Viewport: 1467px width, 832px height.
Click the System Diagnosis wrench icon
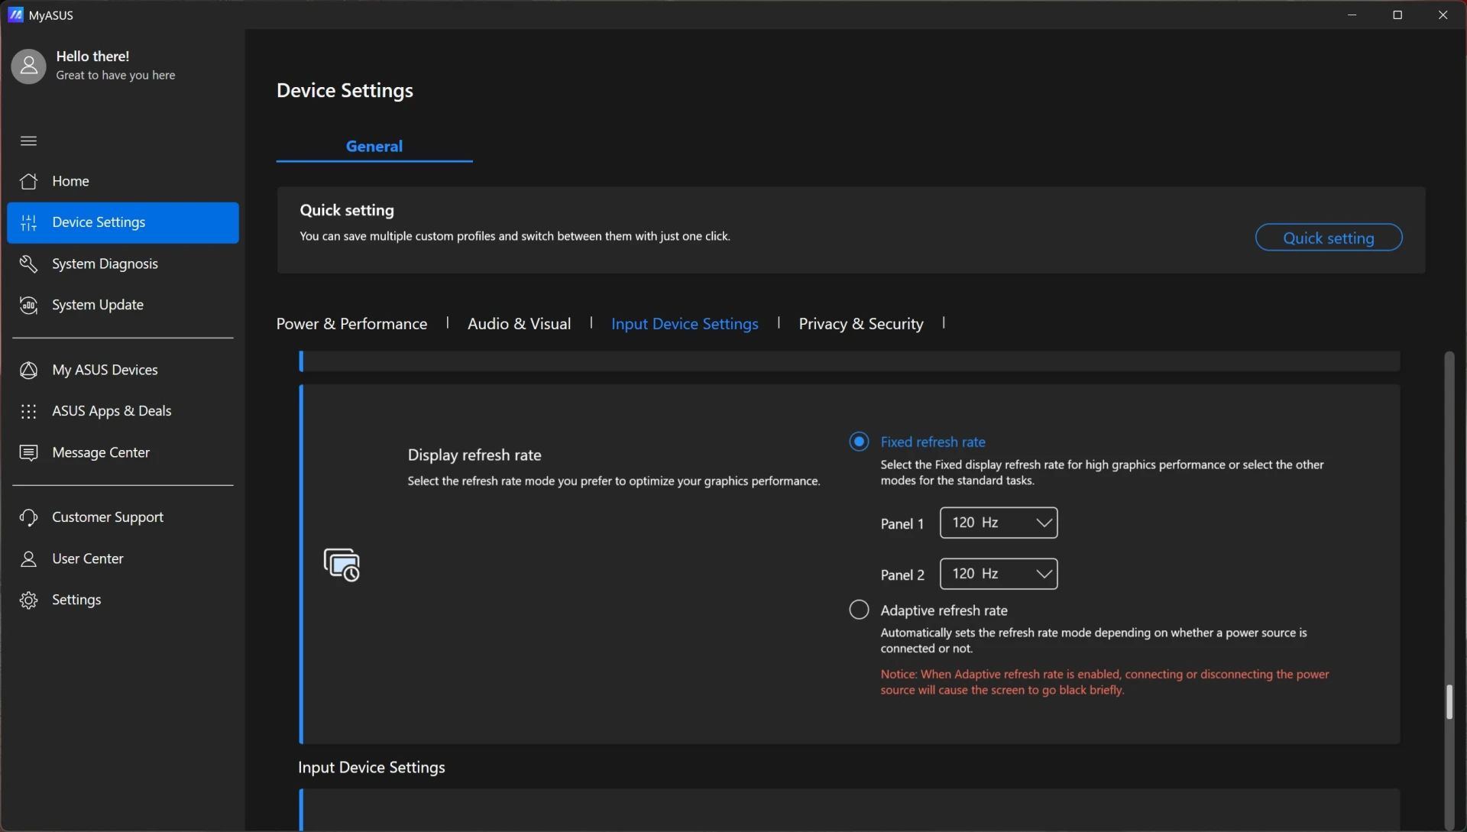click(x=28, y=264)
